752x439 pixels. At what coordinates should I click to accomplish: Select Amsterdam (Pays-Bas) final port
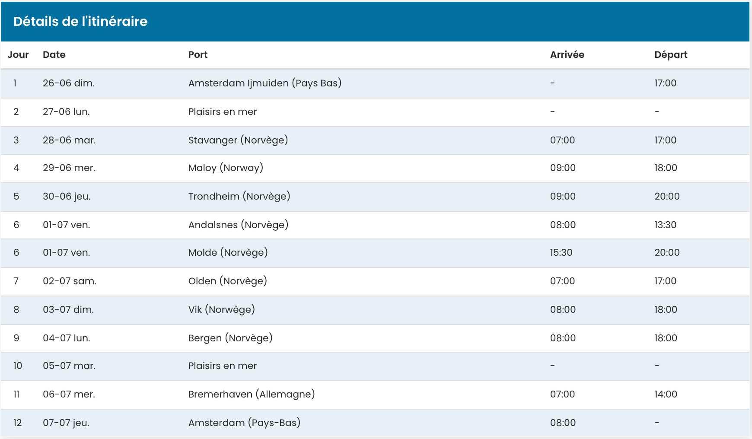[244, 423]
